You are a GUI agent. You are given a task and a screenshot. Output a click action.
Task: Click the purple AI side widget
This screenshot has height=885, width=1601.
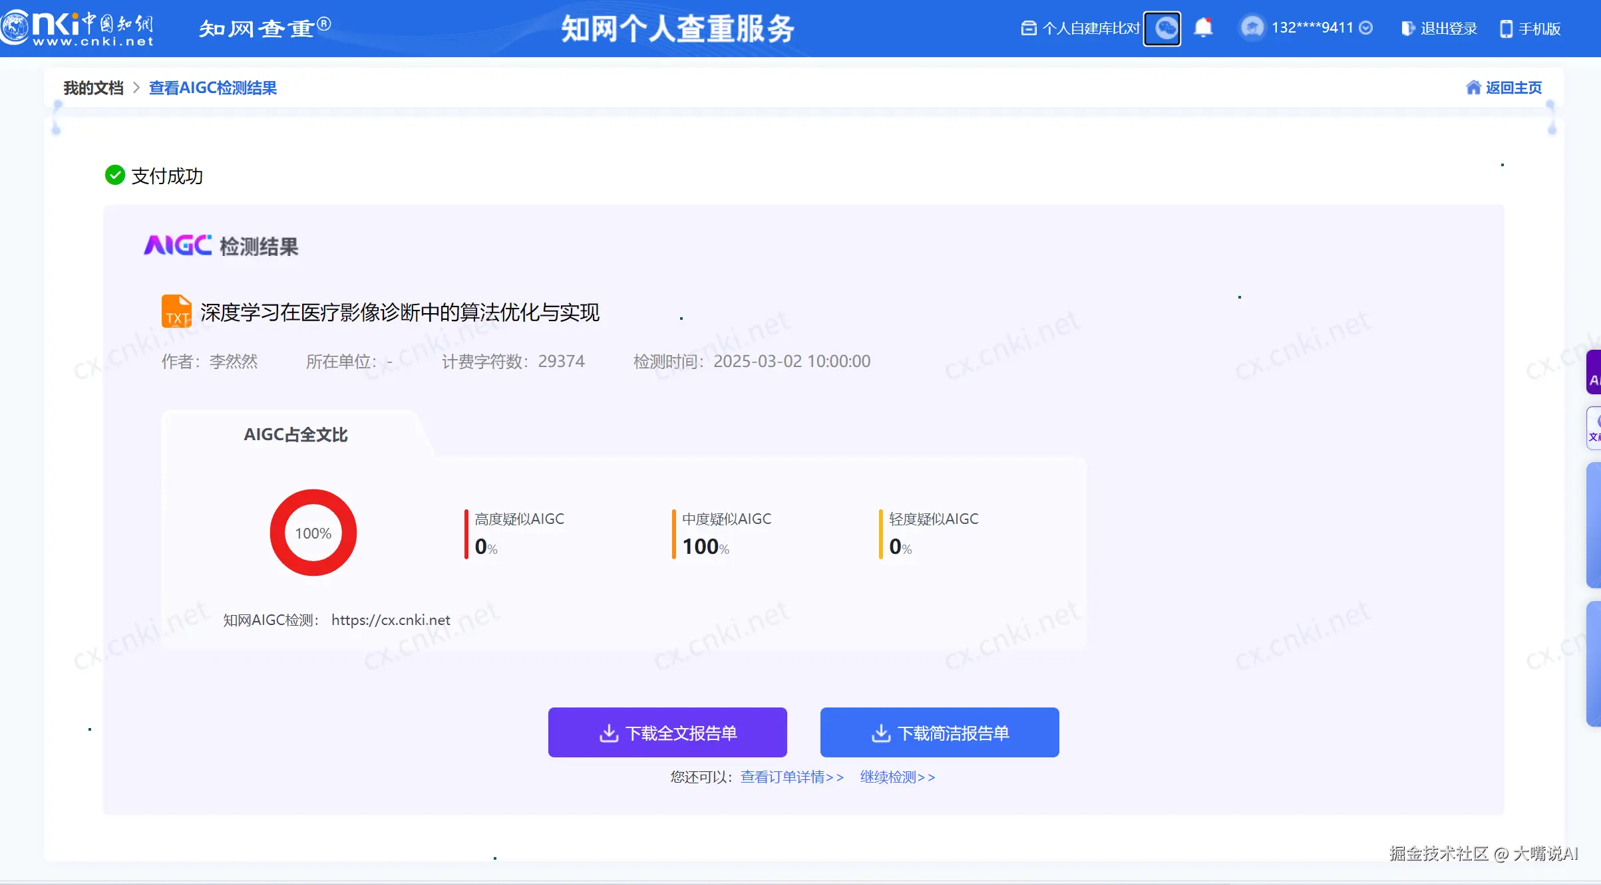coord(1593,373)
